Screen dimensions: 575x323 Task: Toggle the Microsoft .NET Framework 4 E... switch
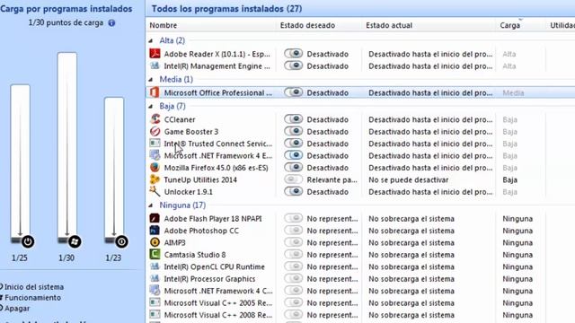[x=294, y=155]
